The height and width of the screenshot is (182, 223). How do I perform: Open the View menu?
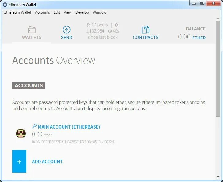pos(68,12)
